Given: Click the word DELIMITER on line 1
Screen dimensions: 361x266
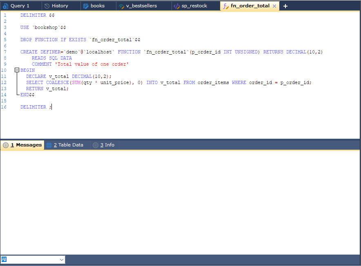Looking at the screenshot, I should (33, 15).
